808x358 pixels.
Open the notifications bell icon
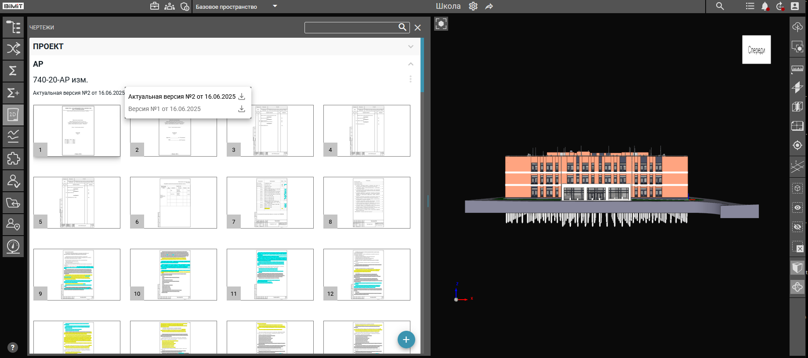765,6
